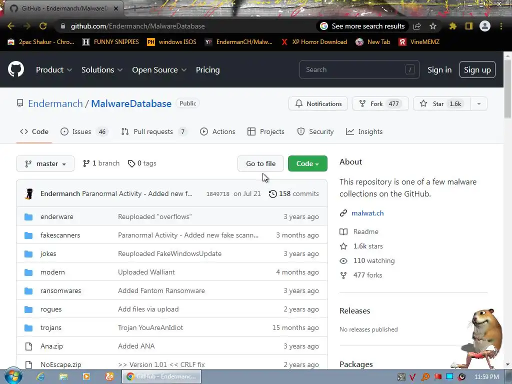
Task: Click the Sign in link
Action: click(439, 70)
